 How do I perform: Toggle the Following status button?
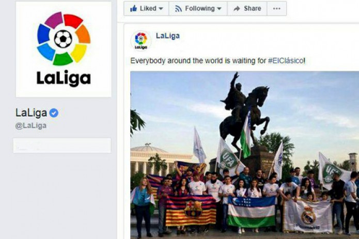pos(198,9)
